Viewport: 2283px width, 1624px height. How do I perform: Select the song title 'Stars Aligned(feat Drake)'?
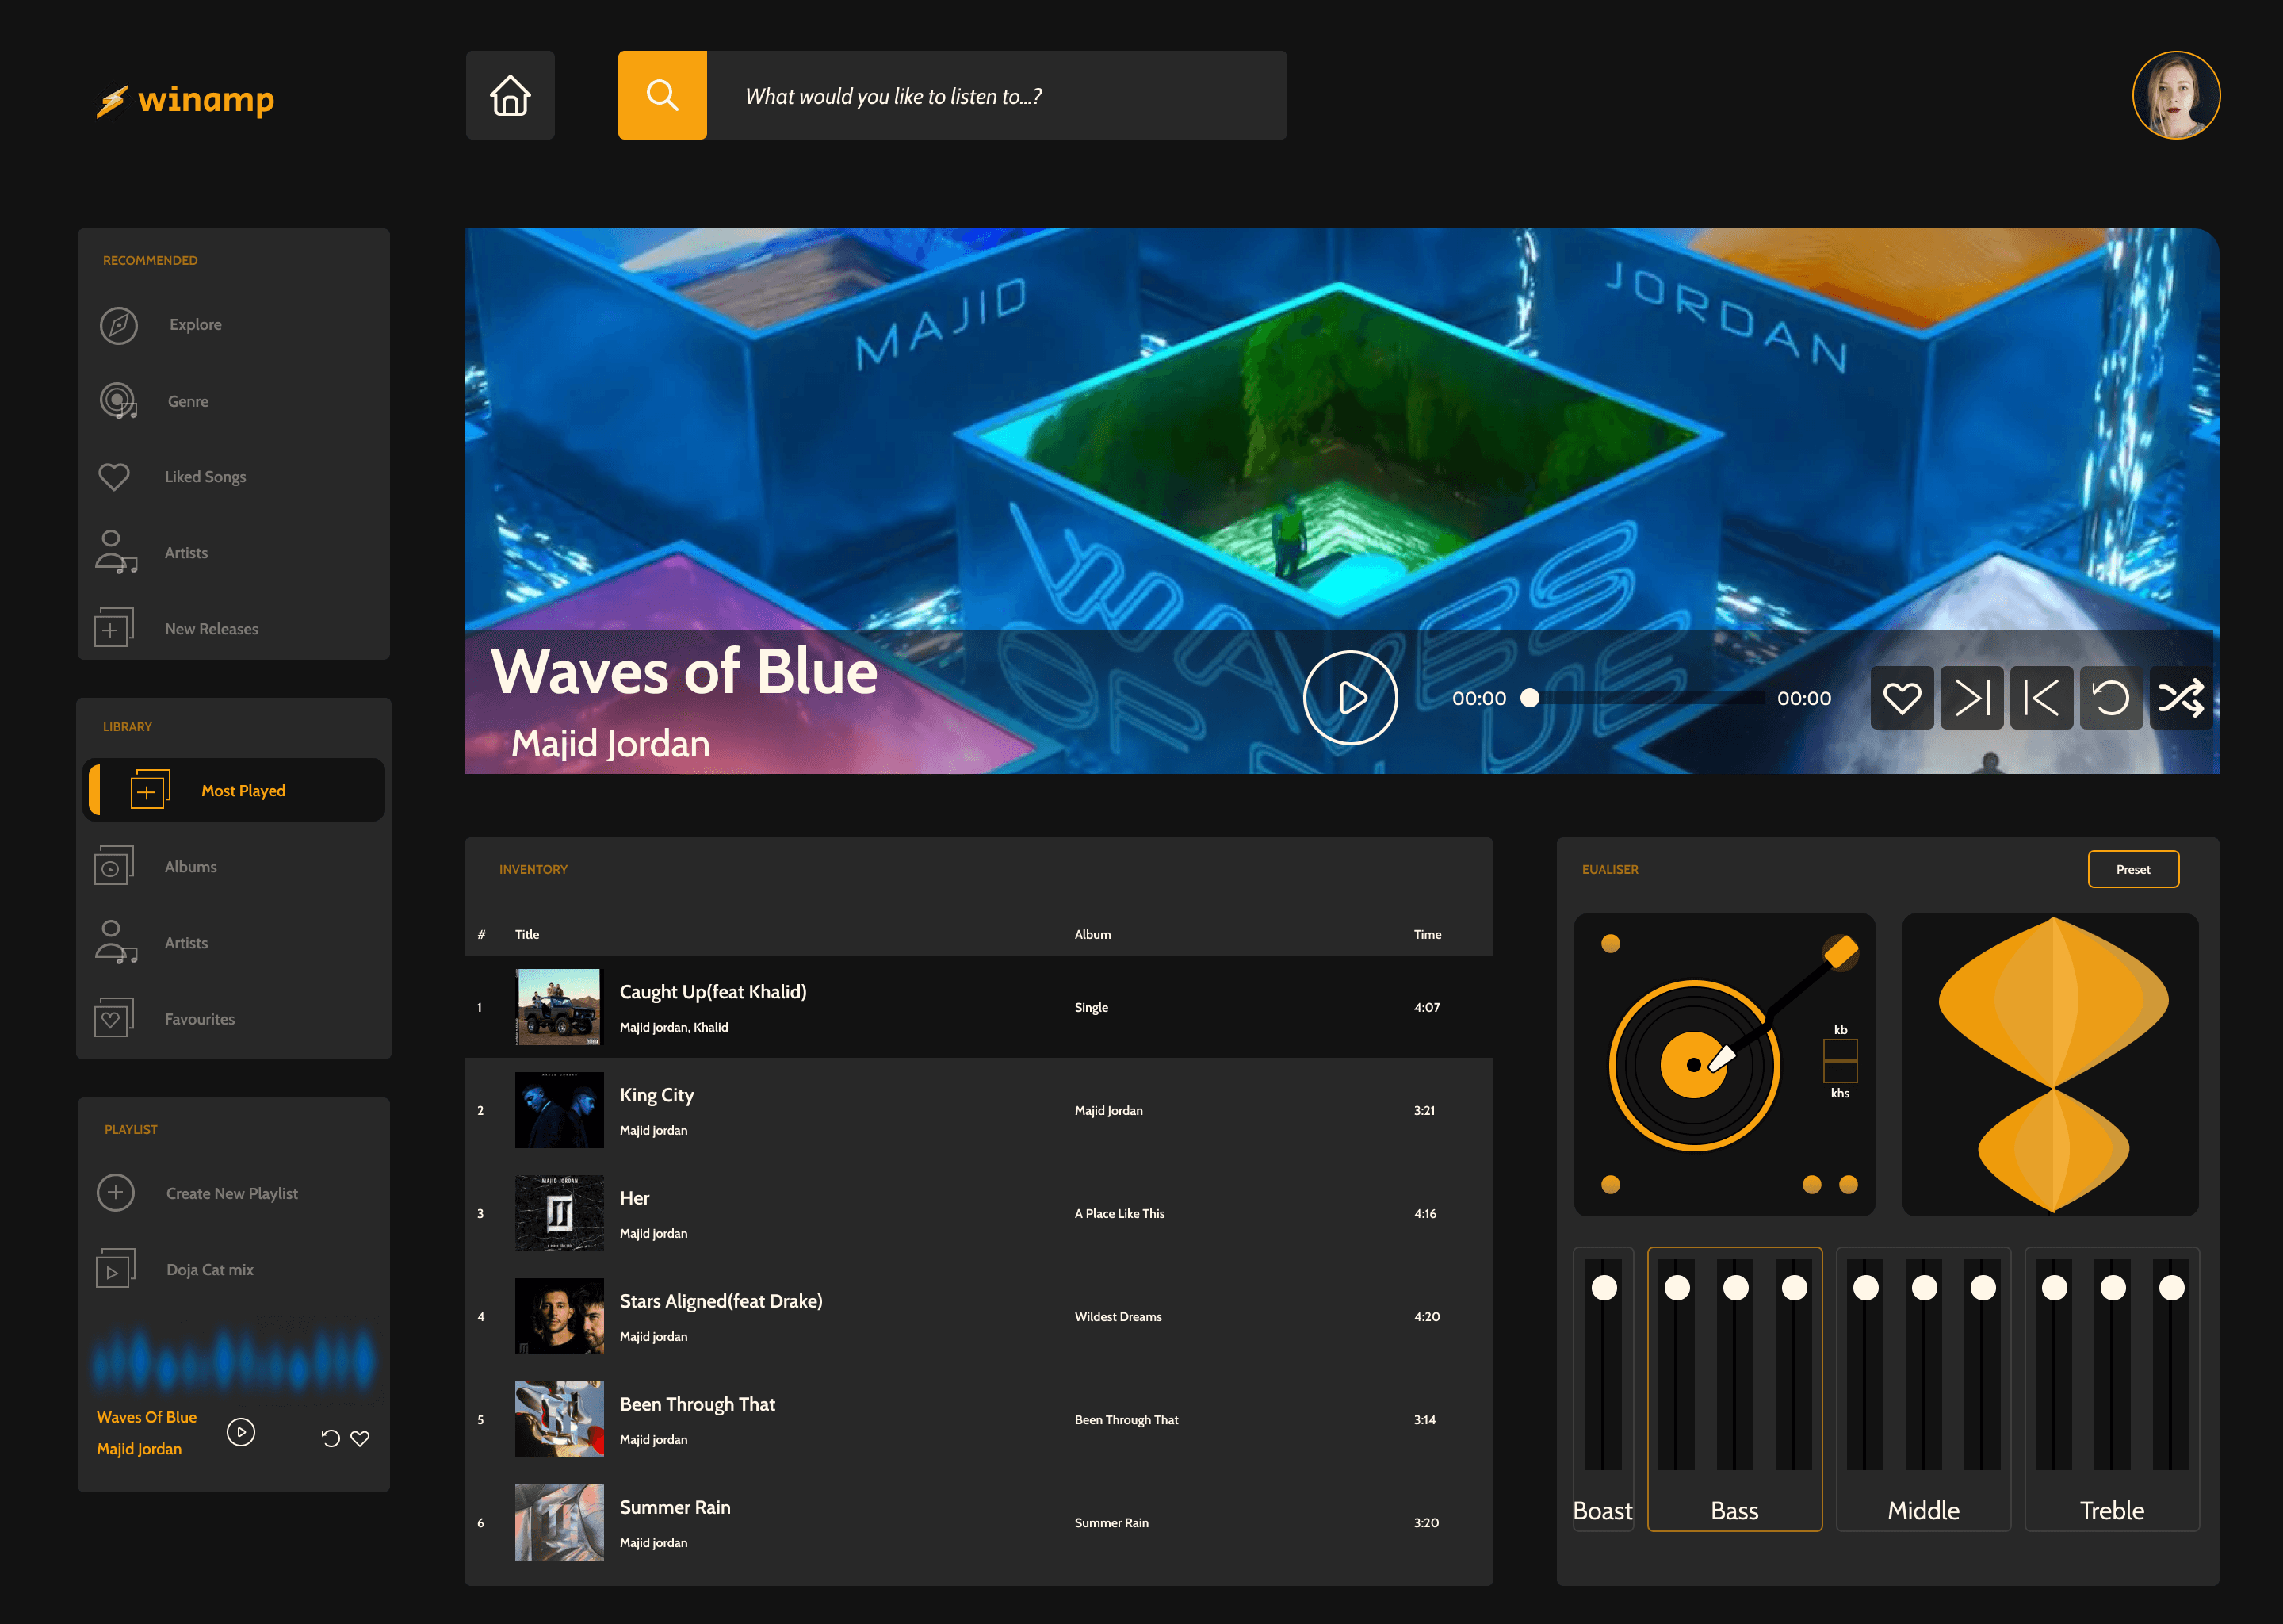(x=721, y=1301)
